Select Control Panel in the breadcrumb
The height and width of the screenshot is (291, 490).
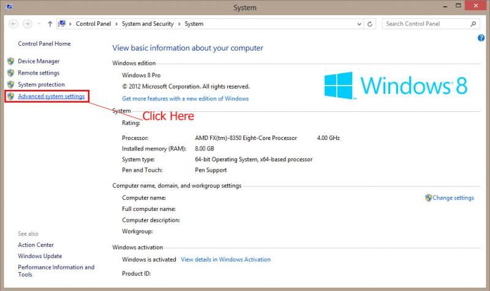(93, 24)
